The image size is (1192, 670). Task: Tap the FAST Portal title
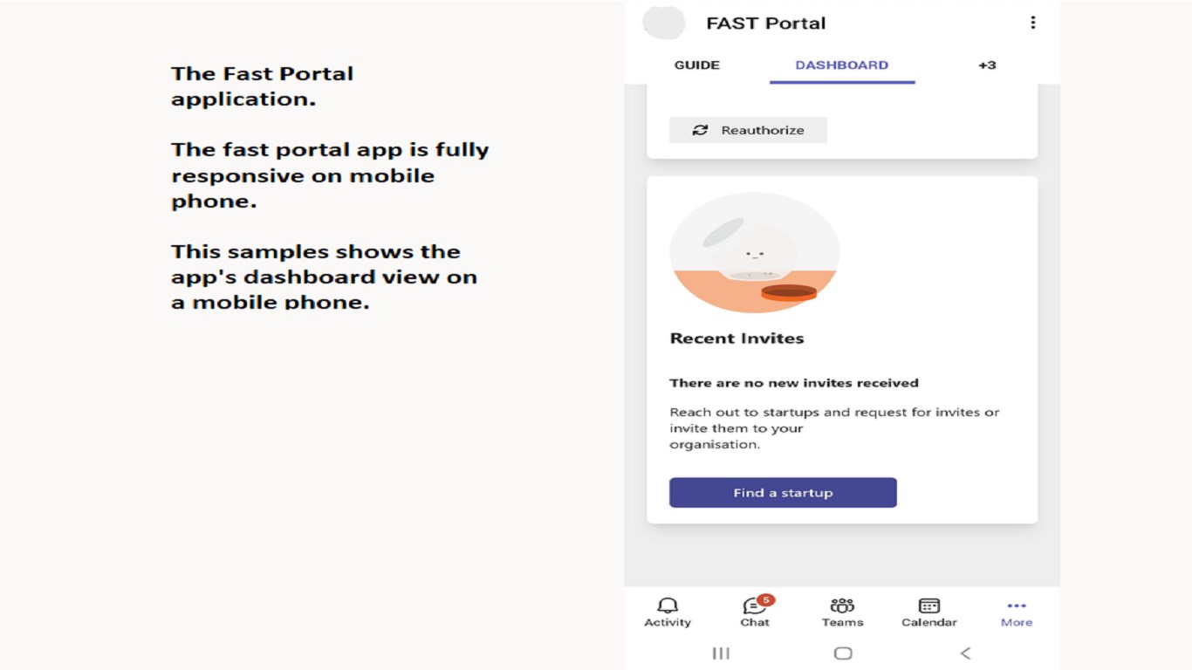pyautogui.click(x=766, y=24)
